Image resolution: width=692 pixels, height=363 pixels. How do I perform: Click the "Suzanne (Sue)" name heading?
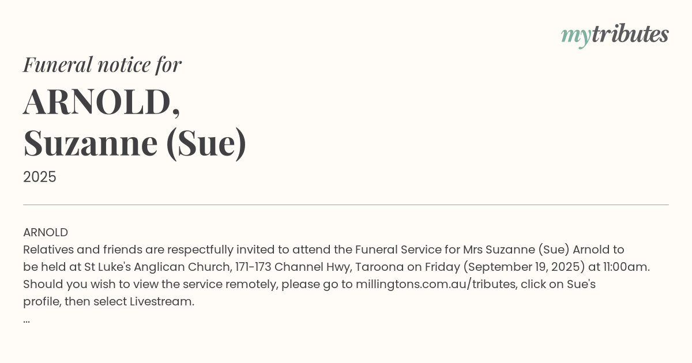click(135, 143)
